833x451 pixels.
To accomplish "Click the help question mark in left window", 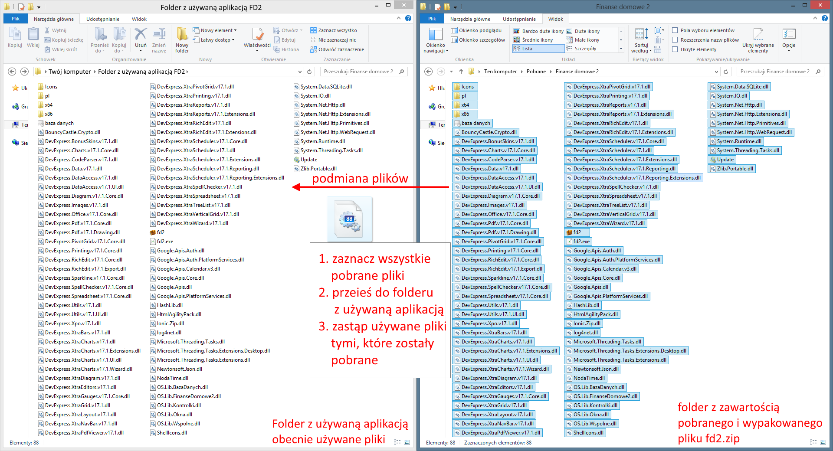I will tap(408, 19).
